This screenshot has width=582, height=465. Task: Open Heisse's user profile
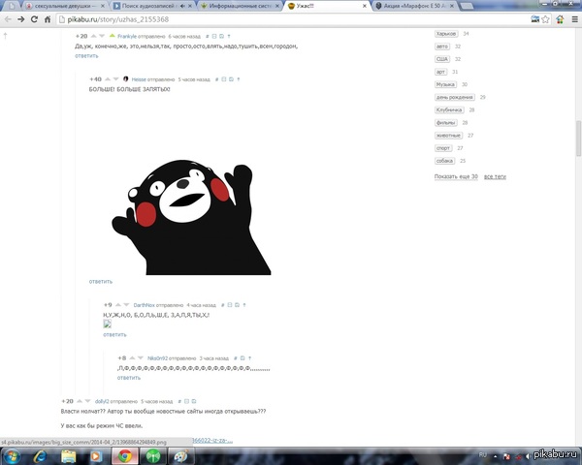(x=139, y=79)
